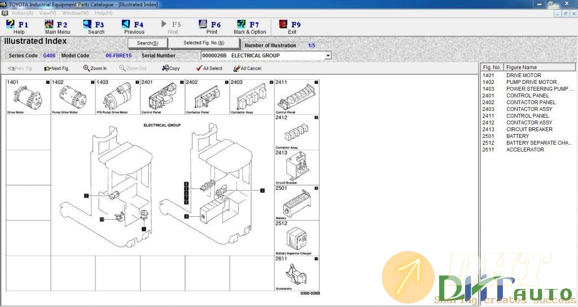Open the Window(W) menu
This screenshot has height=307, width=578.
[75, 12]
